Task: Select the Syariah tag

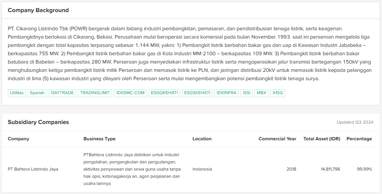Action: [x=37, y=93]
